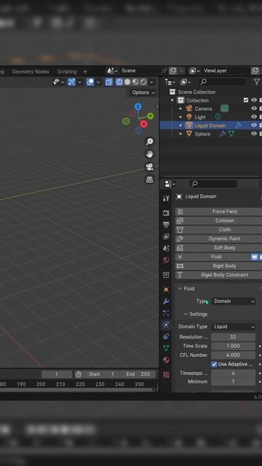Open the Render properties tab
Viewport: 262px width, 466px height.
click(x=166, y=213)
